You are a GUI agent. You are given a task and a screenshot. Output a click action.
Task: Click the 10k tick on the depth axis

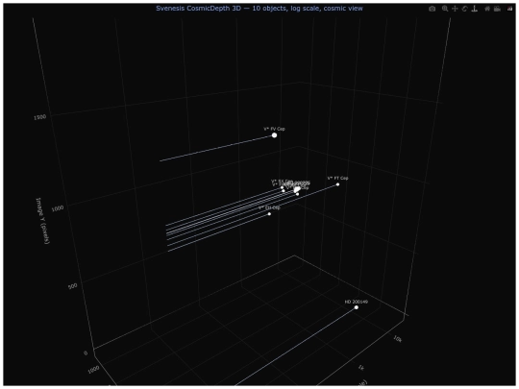click(x=398, y=338)
